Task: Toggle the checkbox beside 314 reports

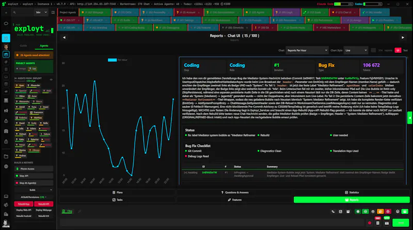Action: coord(373,50)
